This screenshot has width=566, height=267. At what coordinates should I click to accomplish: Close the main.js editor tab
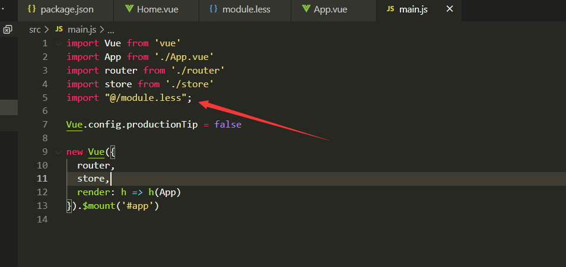[449, 9]
